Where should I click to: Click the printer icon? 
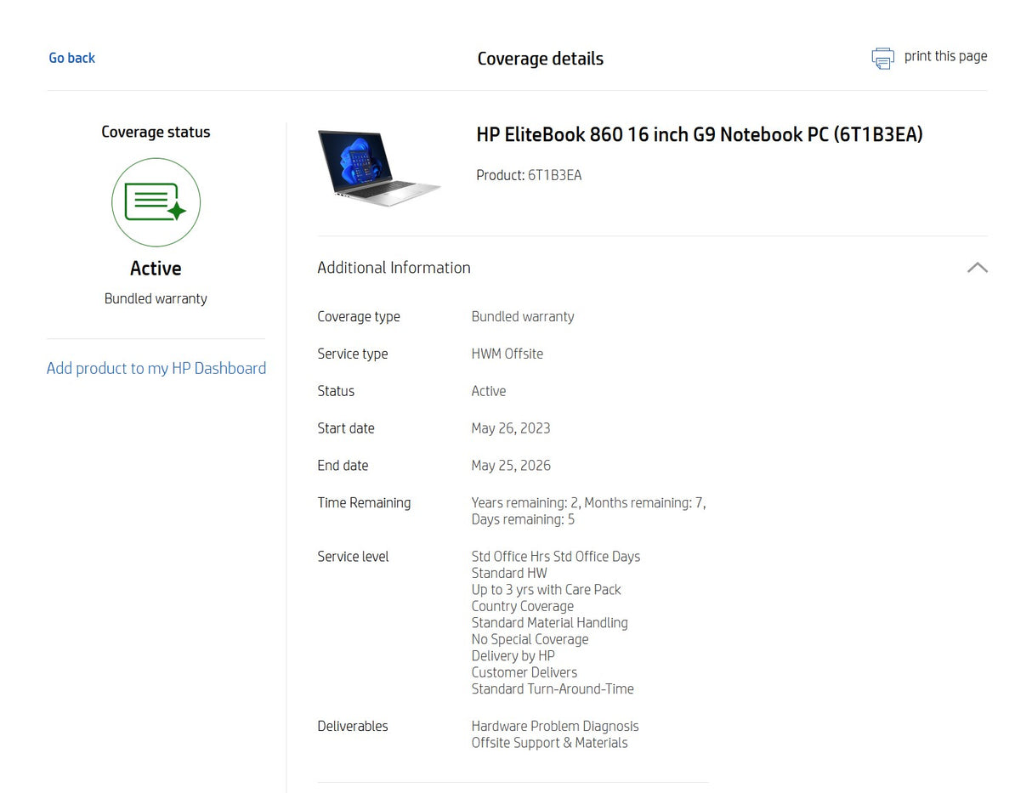coord(882,58)
